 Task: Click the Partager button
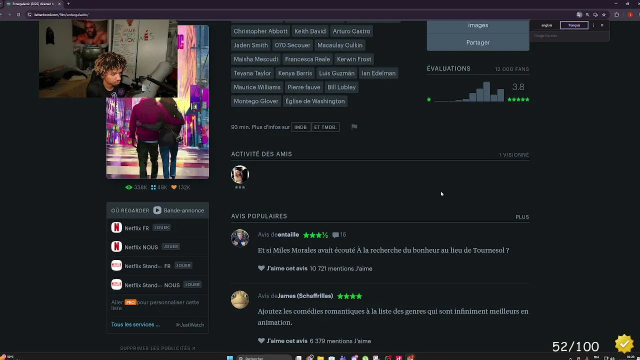(x=478, y=42)
